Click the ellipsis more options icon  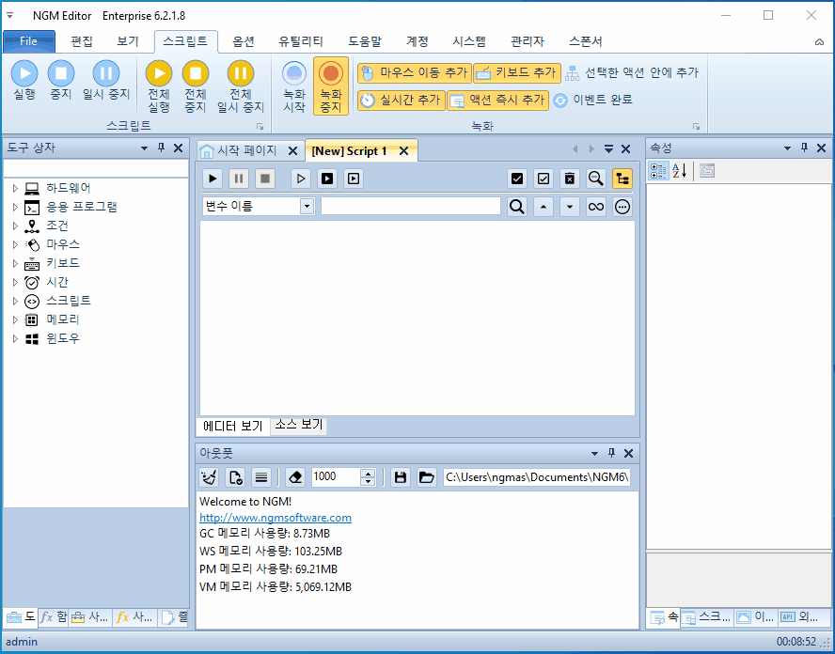tap(622, 207)
